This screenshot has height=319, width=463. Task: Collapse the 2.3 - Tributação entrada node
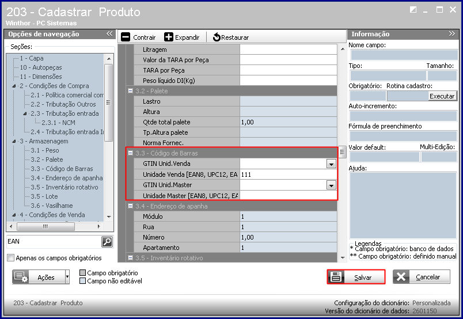[25, 113]
